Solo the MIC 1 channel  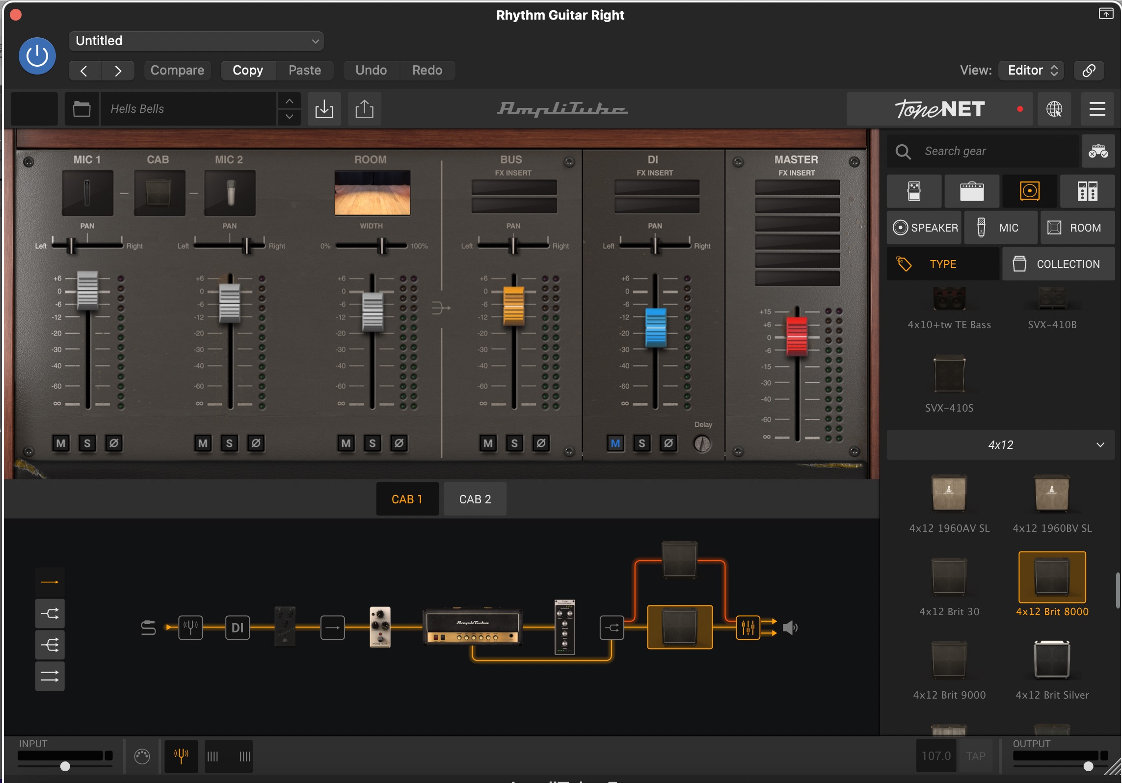click(87, 444)
